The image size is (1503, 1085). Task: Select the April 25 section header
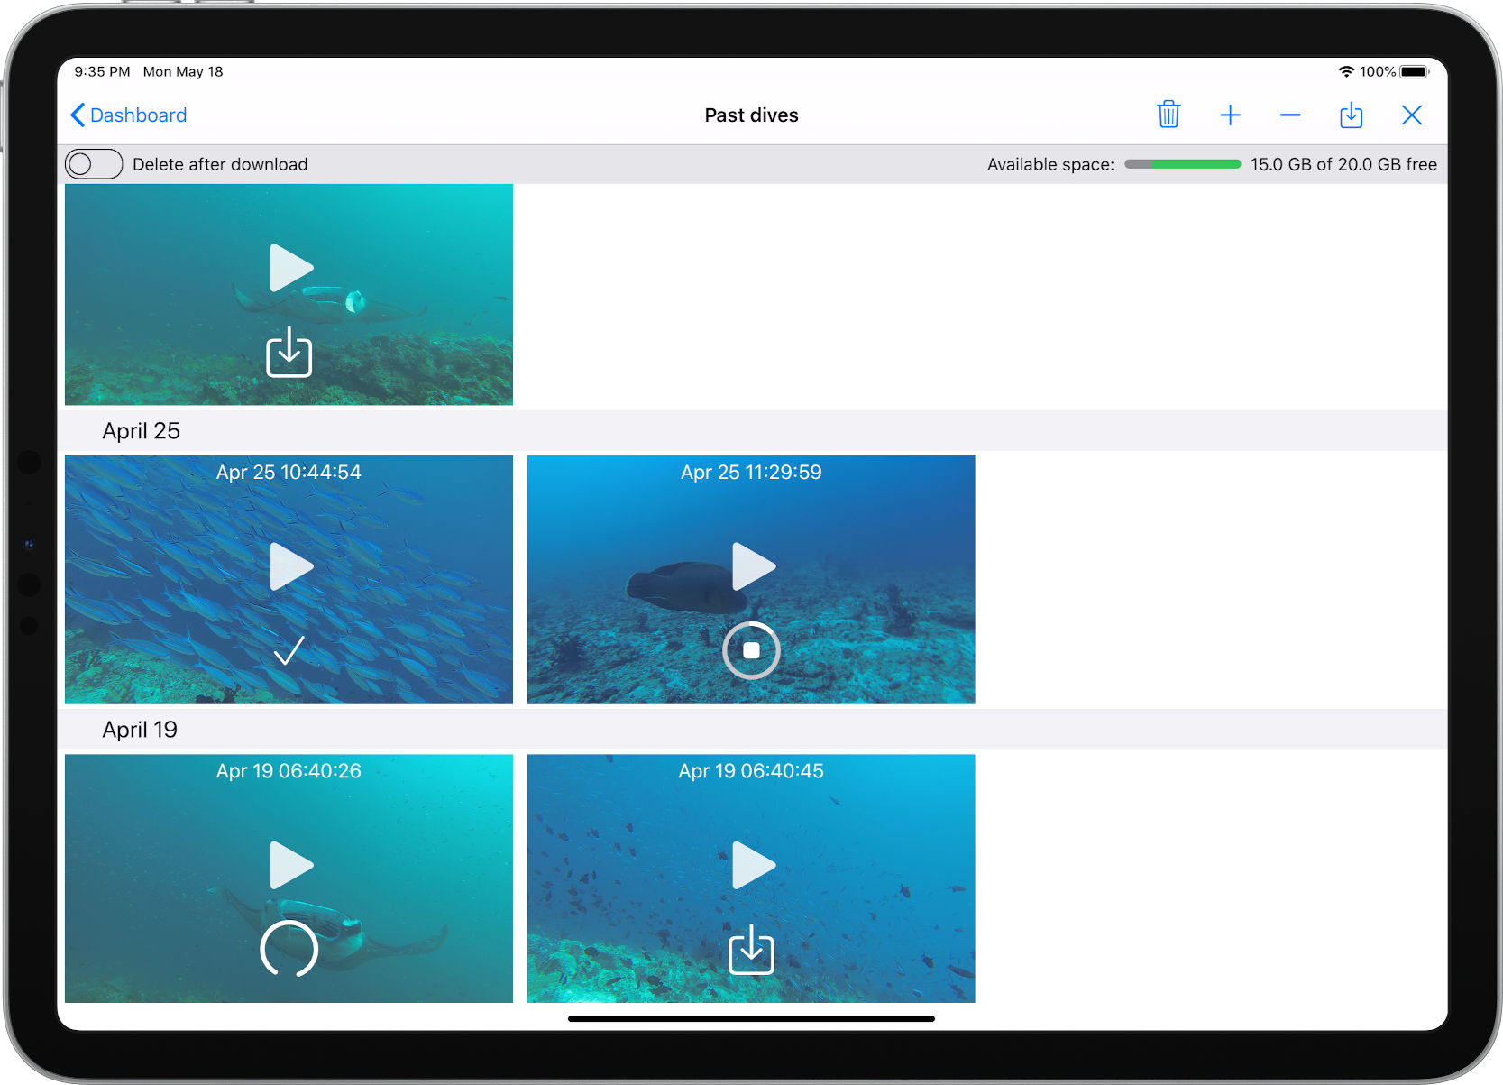coord(141,430)
